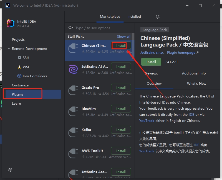Select the What's New tab
This screenshot has height=180, width=222.
coord(196,84)
